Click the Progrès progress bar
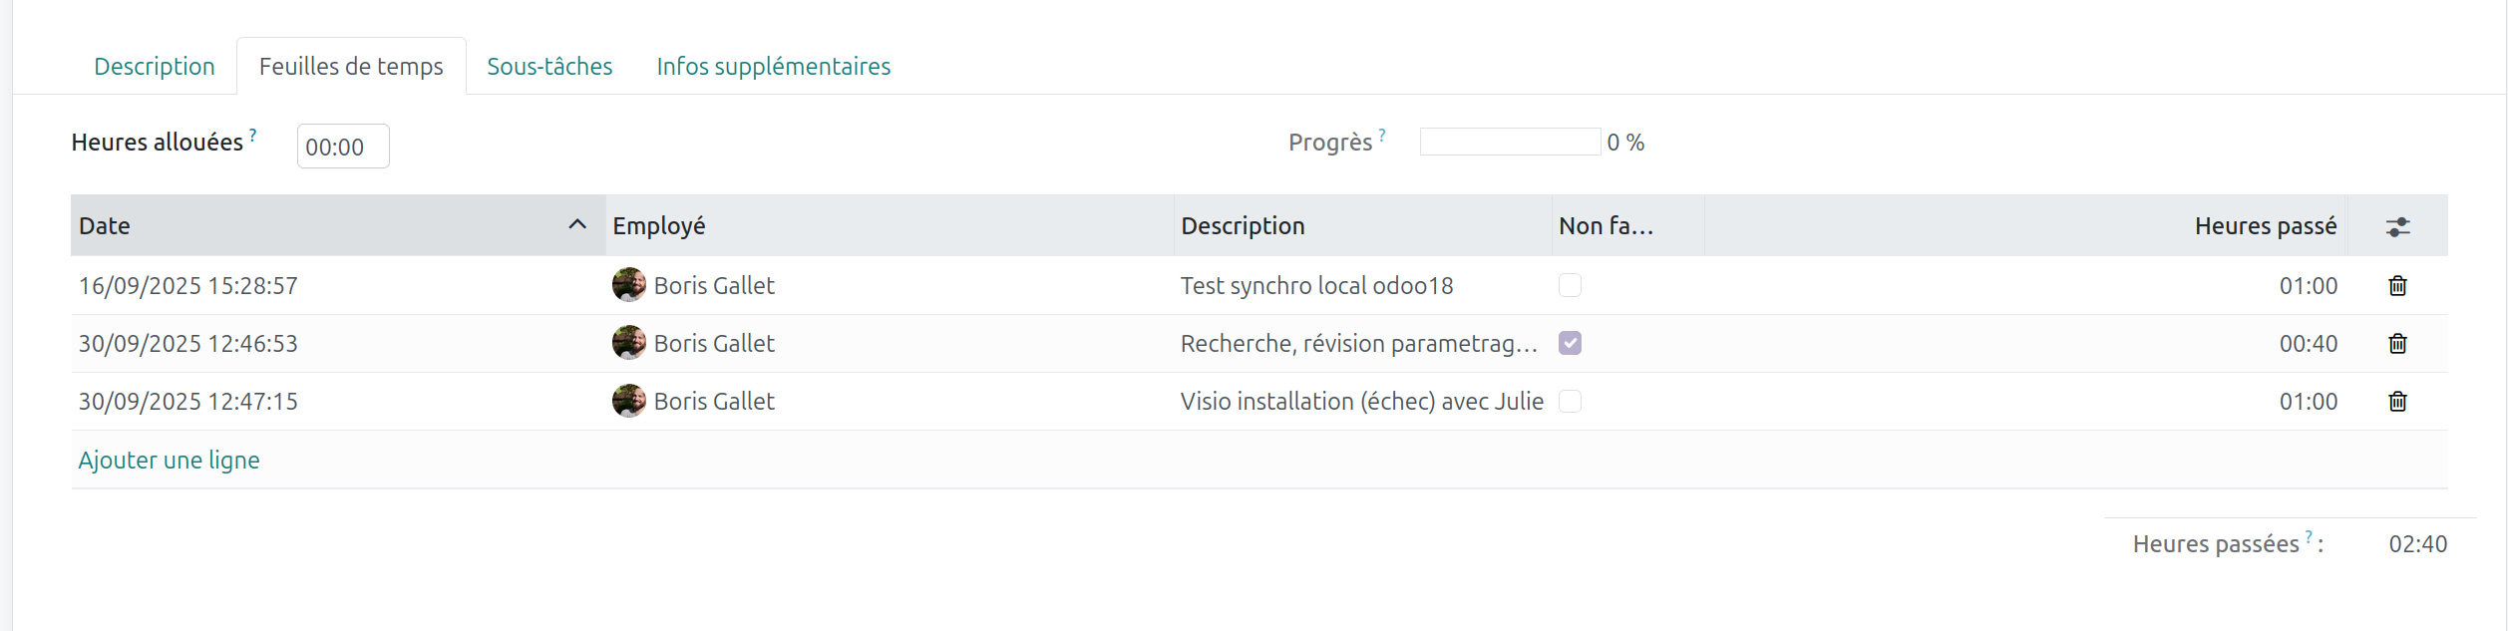 [x=1510, y=143]
